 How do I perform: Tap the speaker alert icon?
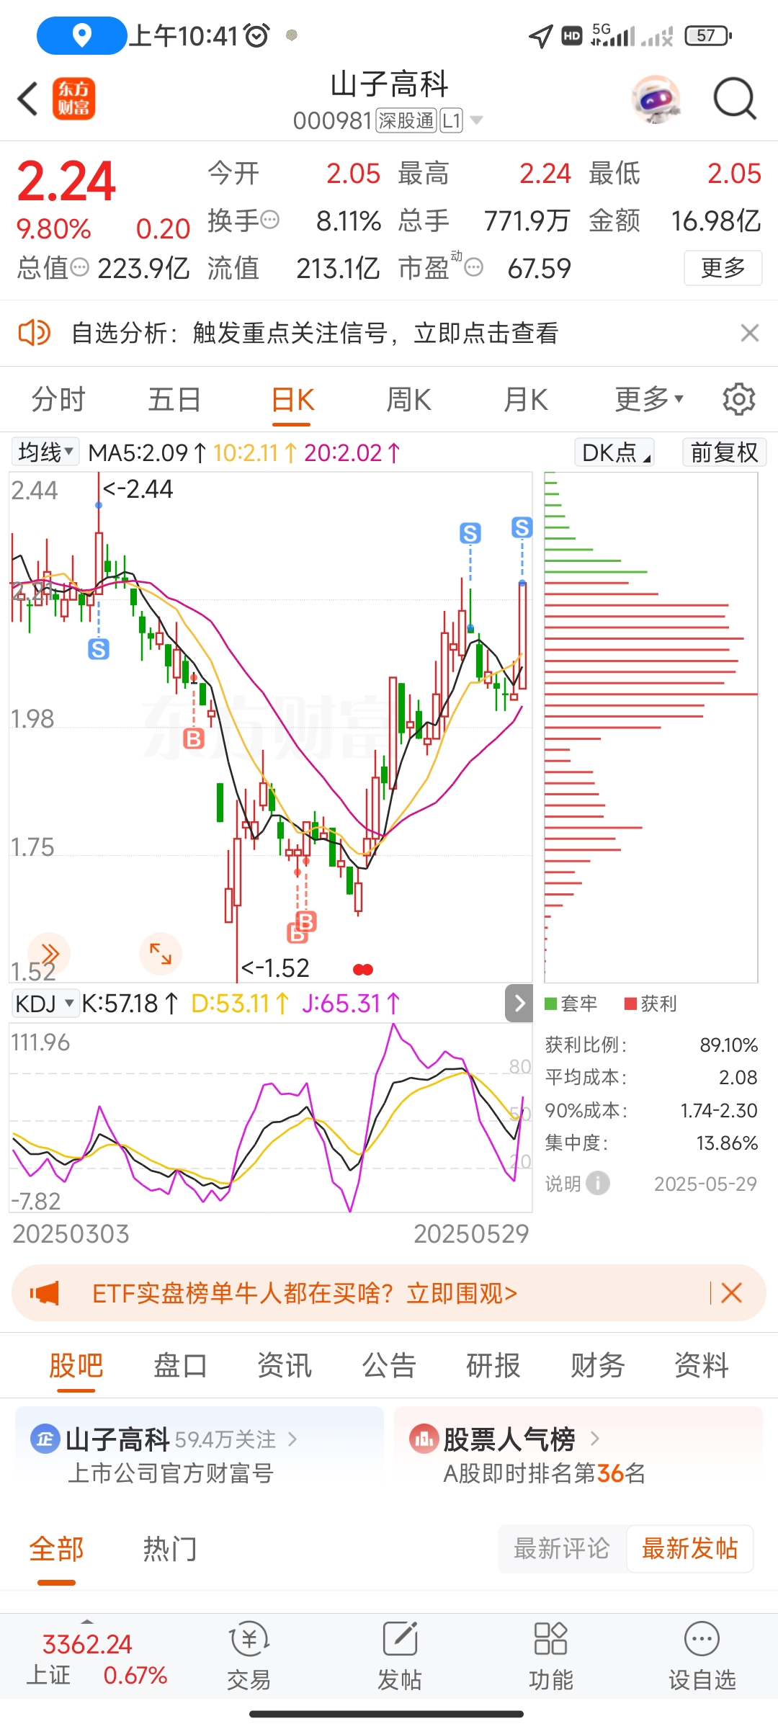[34, 333]
